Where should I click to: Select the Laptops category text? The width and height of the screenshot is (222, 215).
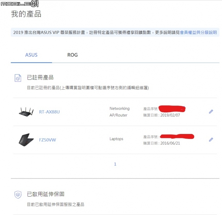tap(116, 139)
